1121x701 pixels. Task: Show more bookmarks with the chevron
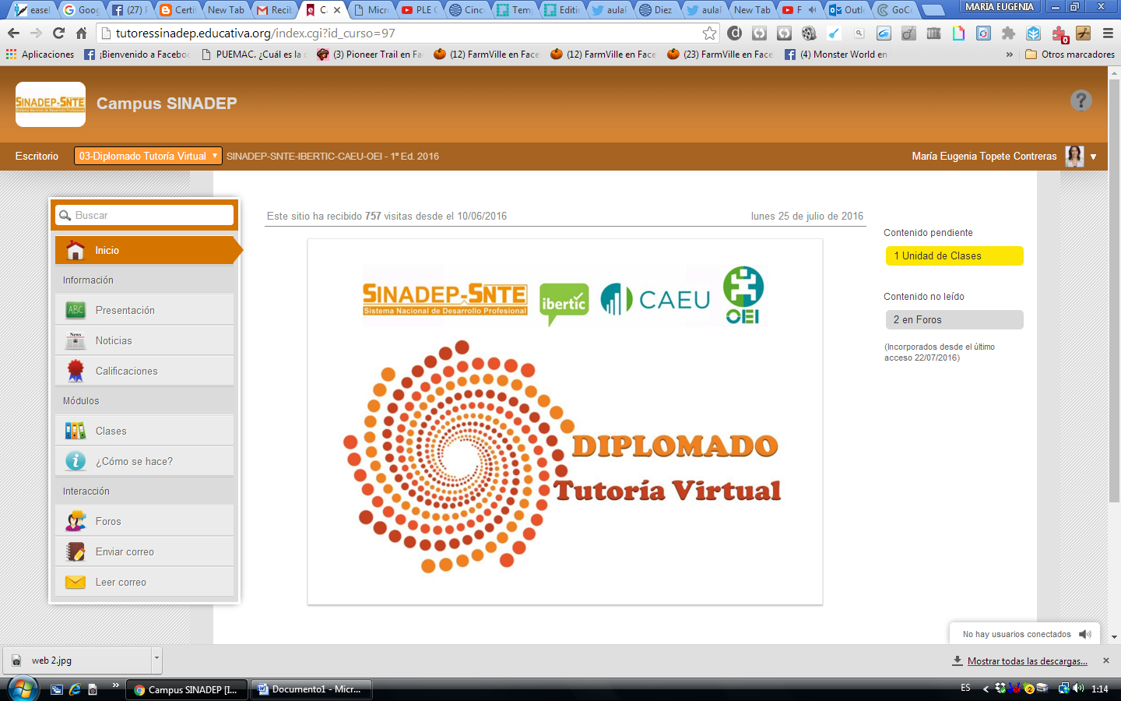tap(1010, 55)
